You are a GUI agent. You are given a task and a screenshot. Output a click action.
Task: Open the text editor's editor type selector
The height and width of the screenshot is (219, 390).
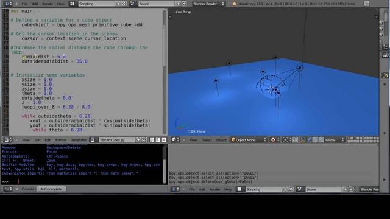coord(8,140)
